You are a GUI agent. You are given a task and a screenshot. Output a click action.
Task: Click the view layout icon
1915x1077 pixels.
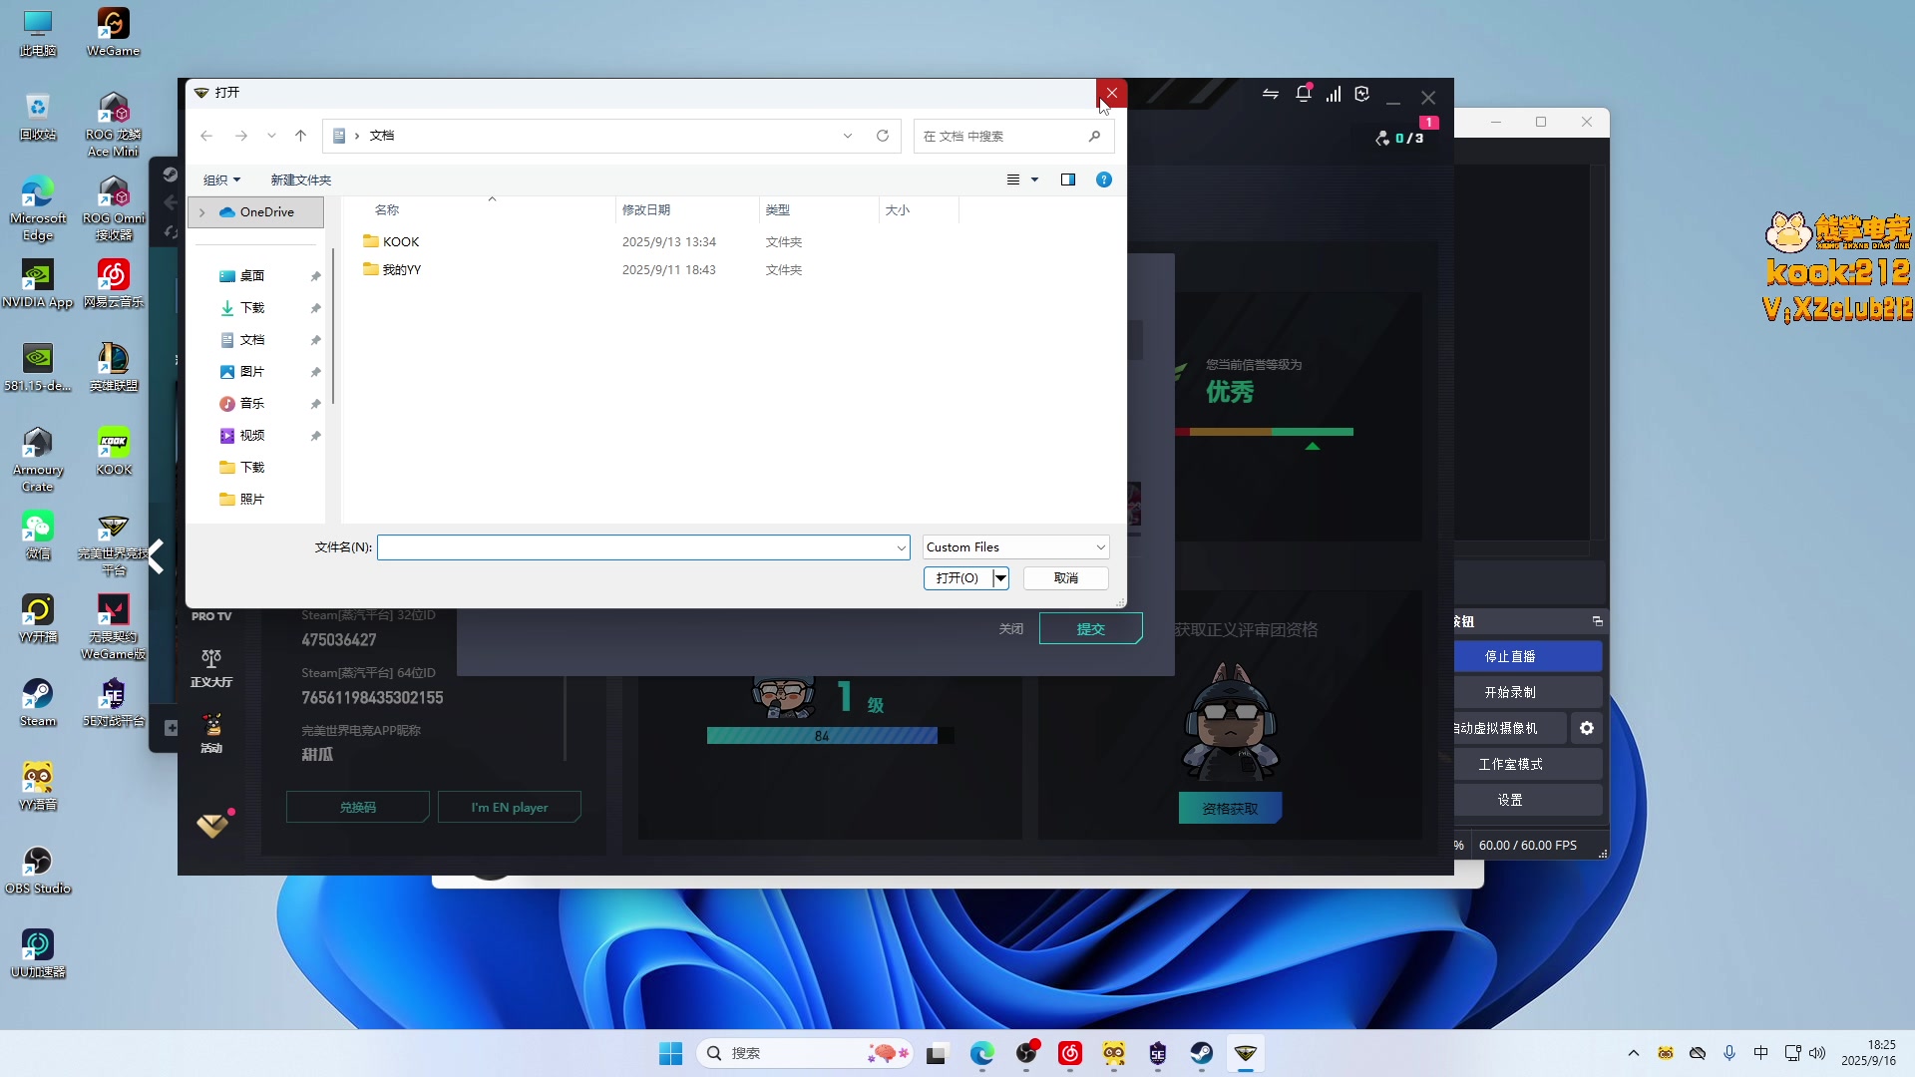click(x=1013, y=179)
